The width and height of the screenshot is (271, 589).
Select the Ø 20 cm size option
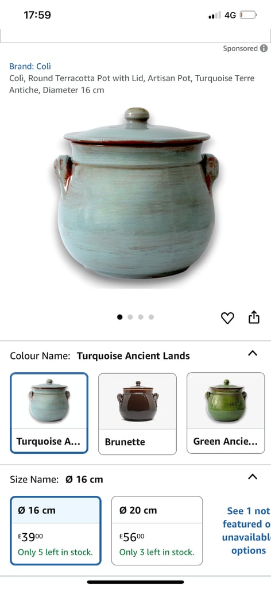[157, 530]
